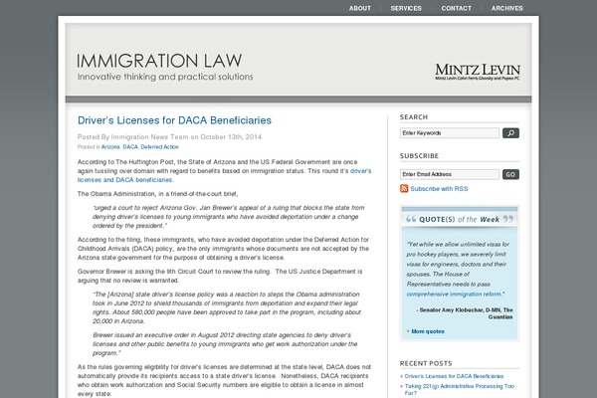This screenshot has width=597, height=398.
Task: Click the RECENT POSTS sidebar heading
Action: (x=426, y=363)
